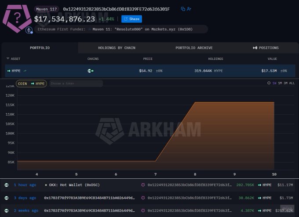Image resolution: width=299 pixels, height=217 pixels.
Task: Click recipient entity icon in 3 days ago row
Action: tap(143, 198)
